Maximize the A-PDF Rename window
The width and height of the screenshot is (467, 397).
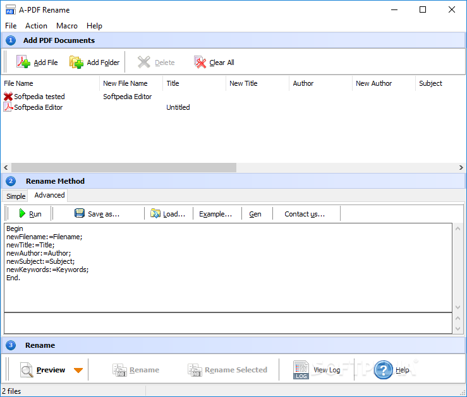point(423,9)
